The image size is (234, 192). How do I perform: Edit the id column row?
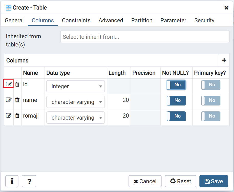point(9,84)
